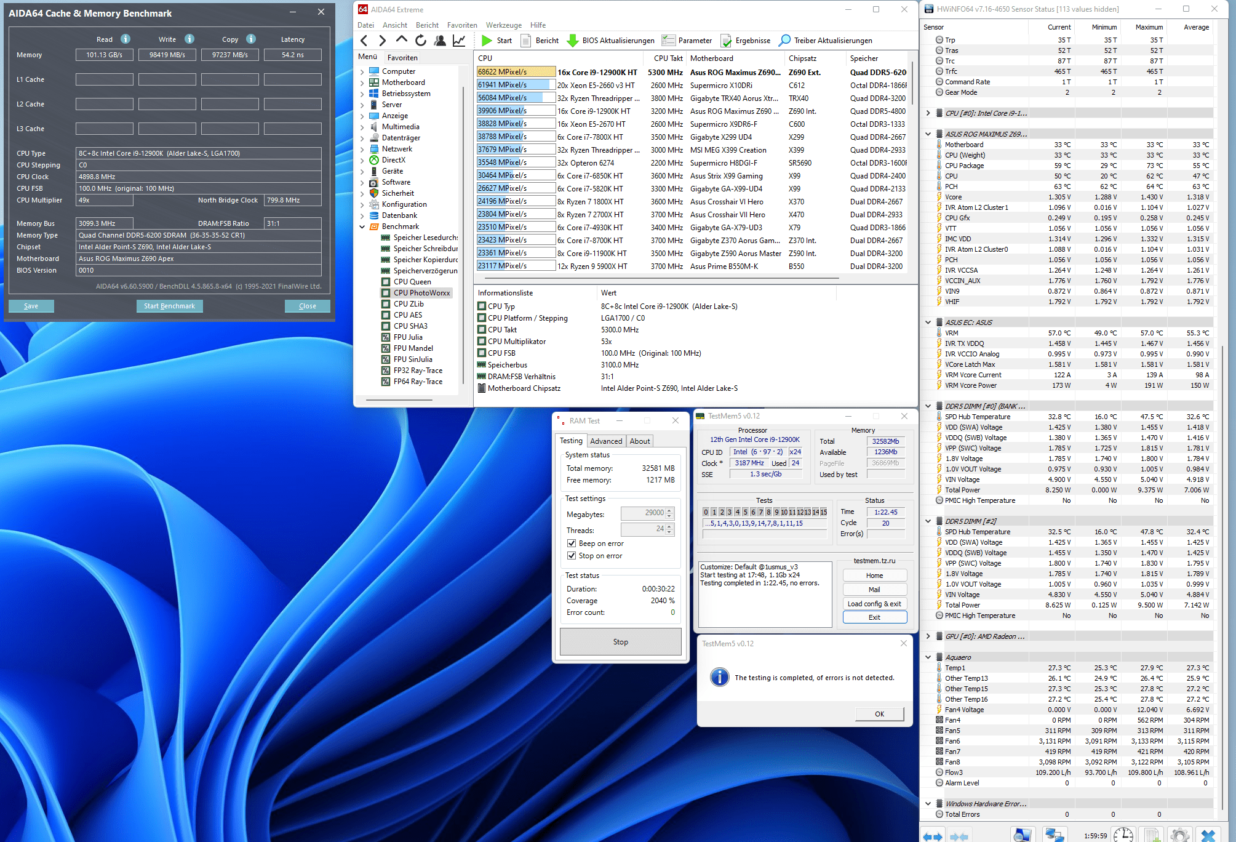Click the Copy info icon in AIDA64 benchmark
The width and height of the screenshot is (1236, 842).
pyautogui.click(x=251, y=39)
